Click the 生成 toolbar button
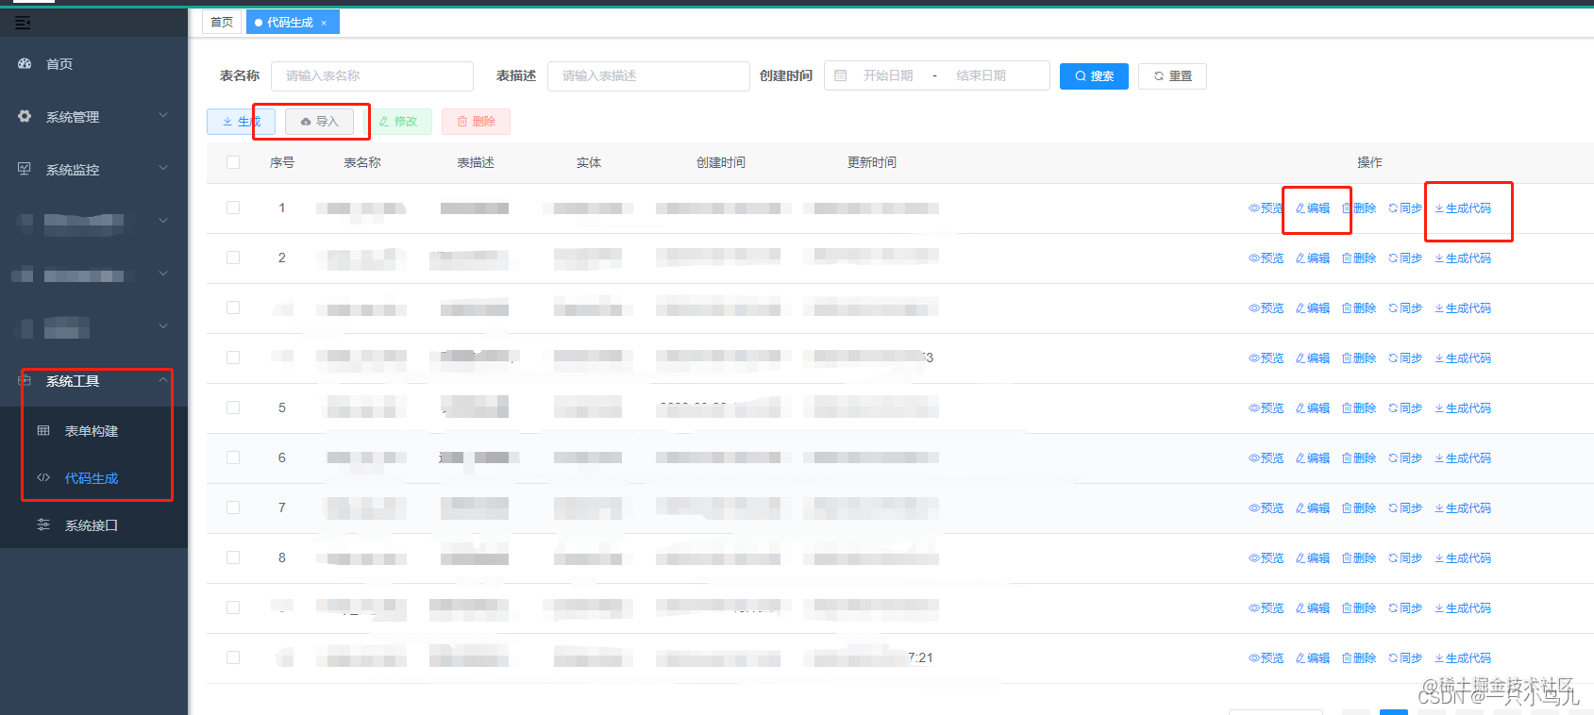Image resolution: width=1594 pixels, height=715 pixels. click(x=241, y=122)
